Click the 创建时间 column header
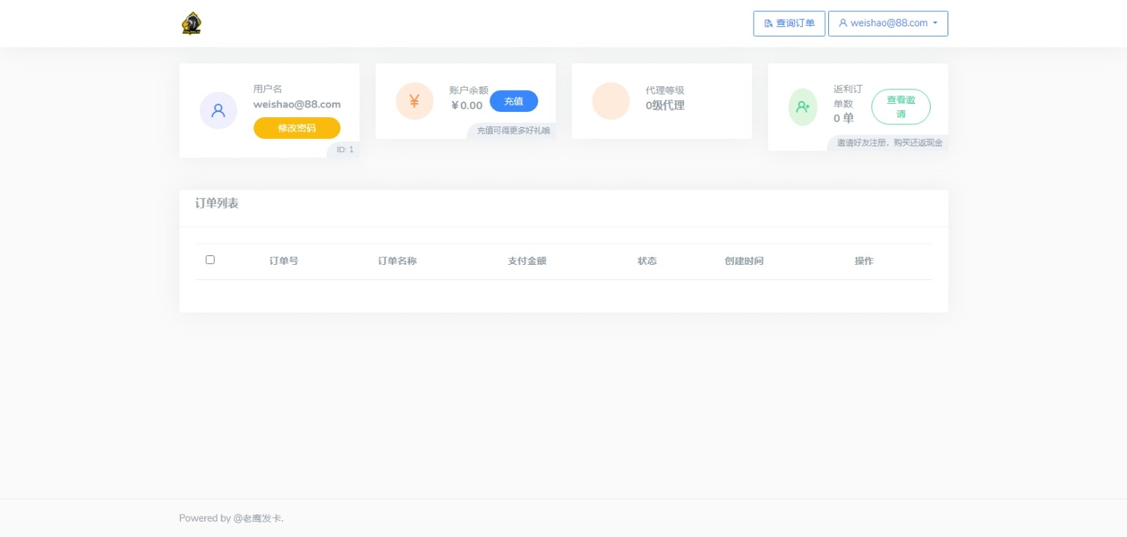Image resolution: width=1127 pixels, height=537 pixels. click(x=744, y=261)
